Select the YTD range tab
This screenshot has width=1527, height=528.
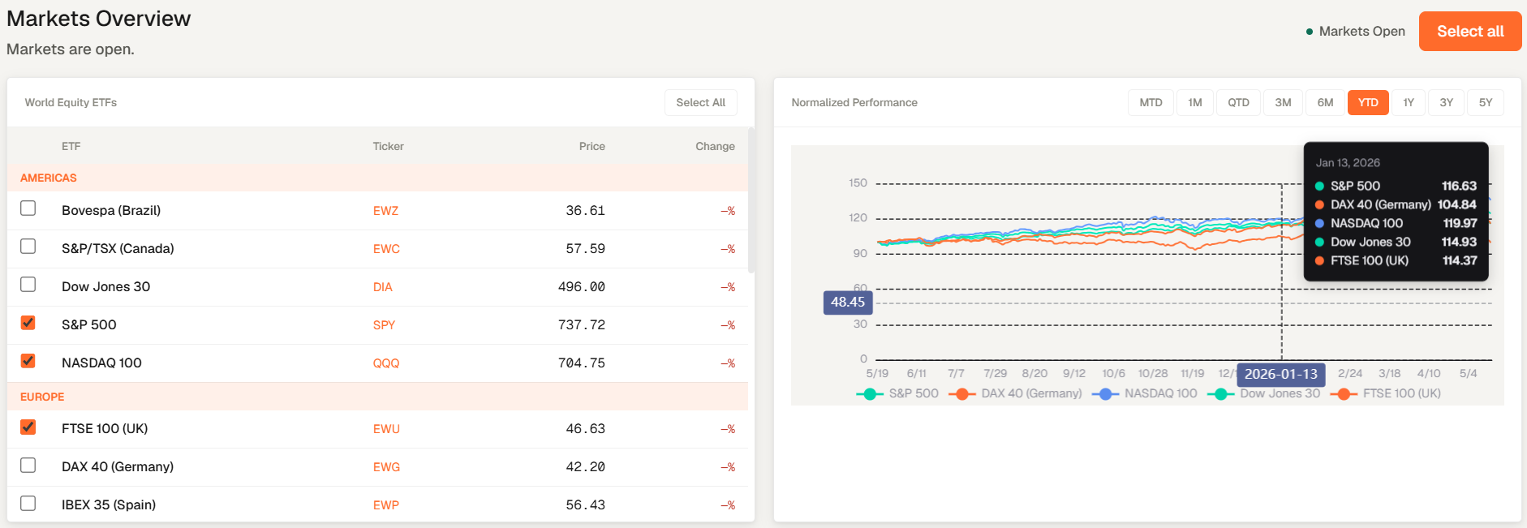[1368, 102]
